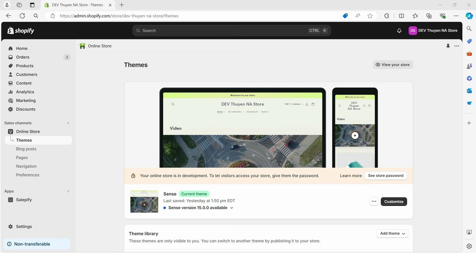
Task: Click the Non-transferable info badge
Action: pyautogui.click(x=37, y=244)
